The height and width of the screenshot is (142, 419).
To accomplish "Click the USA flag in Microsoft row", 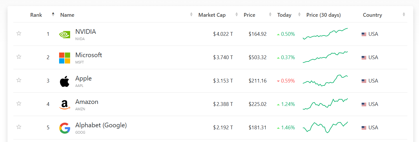I will 364,58.
